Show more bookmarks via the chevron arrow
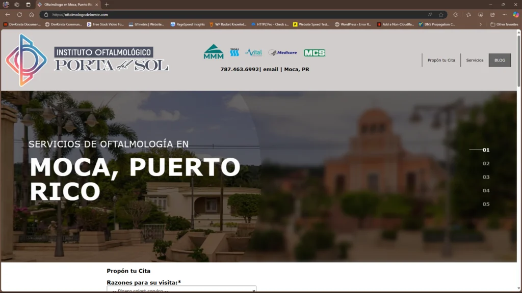 pyautogui.click(x=481, y=24)
